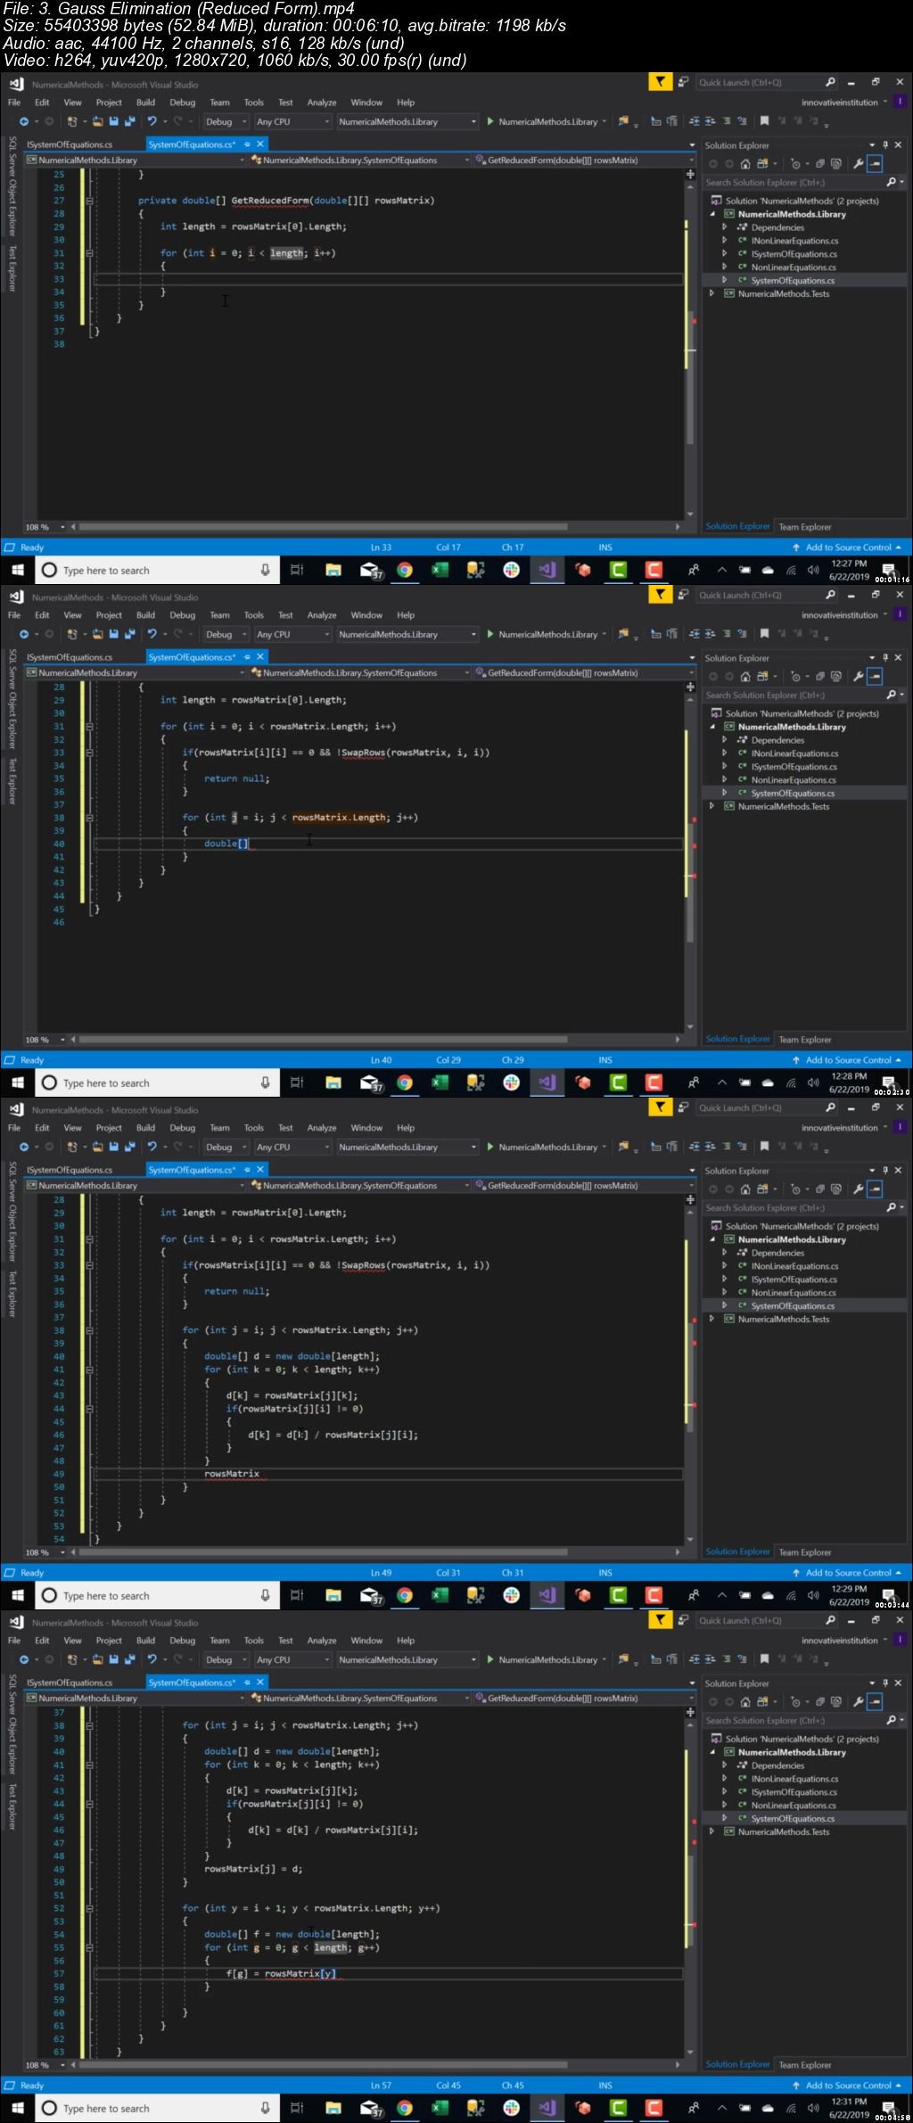
Task: Open the File menu in the 12:27 PM frame
Action: tap(14, 103)
